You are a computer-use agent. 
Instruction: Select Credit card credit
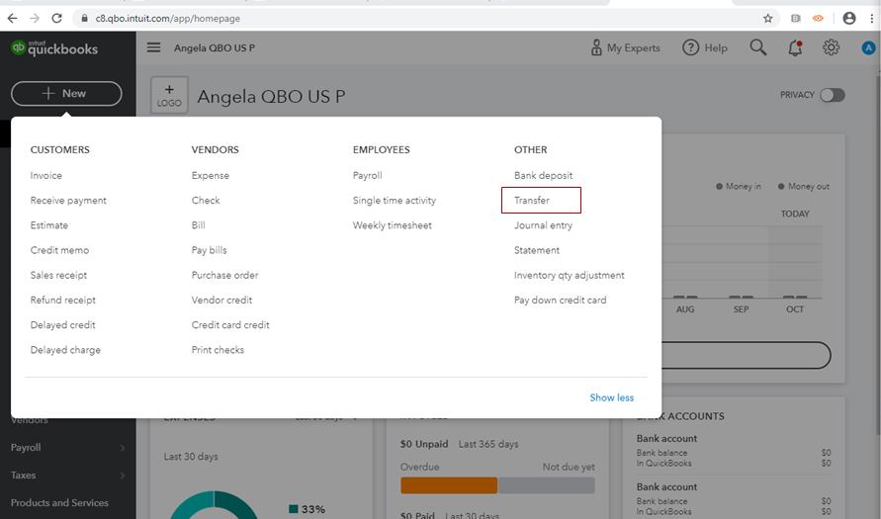point(230,324)
